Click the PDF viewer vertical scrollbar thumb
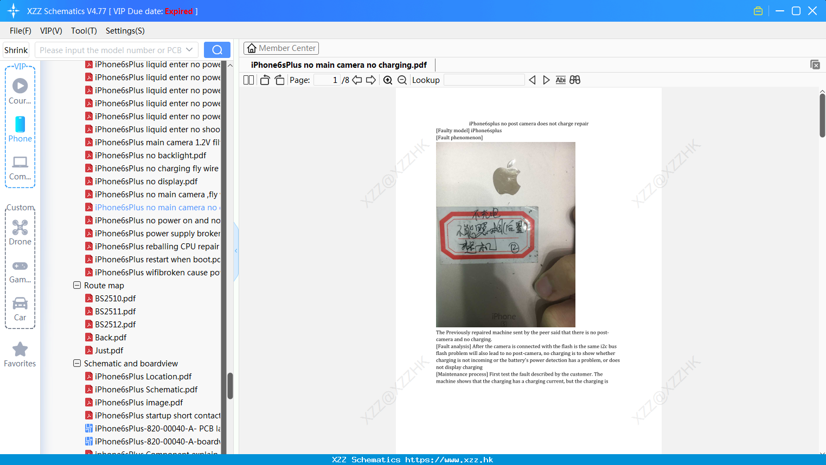 point(822,115)
